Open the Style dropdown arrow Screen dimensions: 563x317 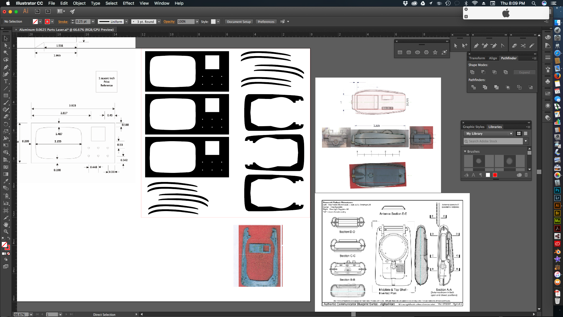(x=218, y=22)
